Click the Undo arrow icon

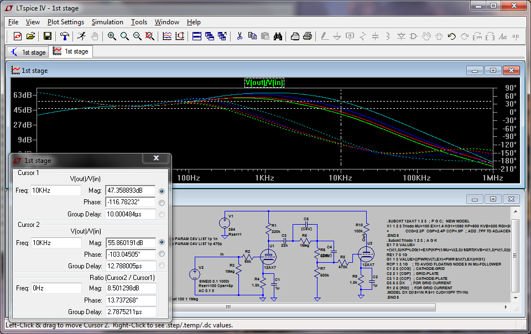tap(451, 36)
